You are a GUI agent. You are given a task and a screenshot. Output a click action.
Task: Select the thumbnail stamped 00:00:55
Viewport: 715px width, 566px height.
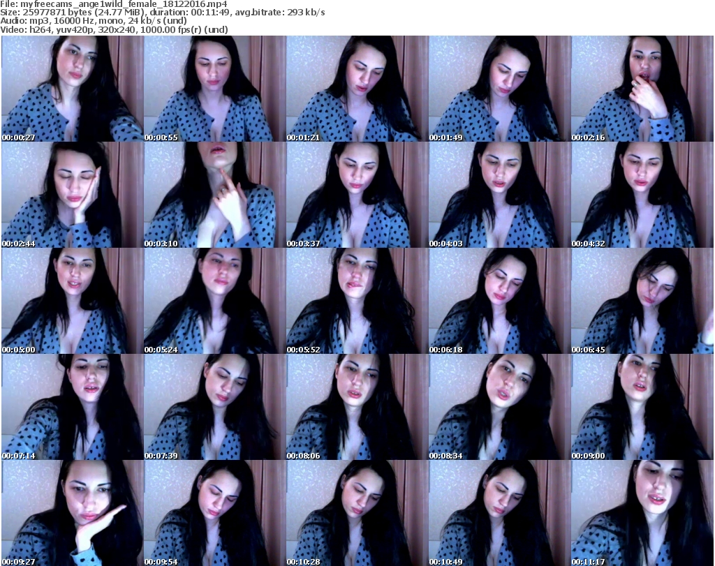click(x=215, y=89)
